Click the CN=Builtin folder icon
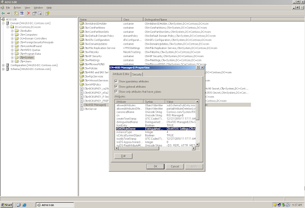The height and width of the screenshot is (208, 305). pos(17,30)
